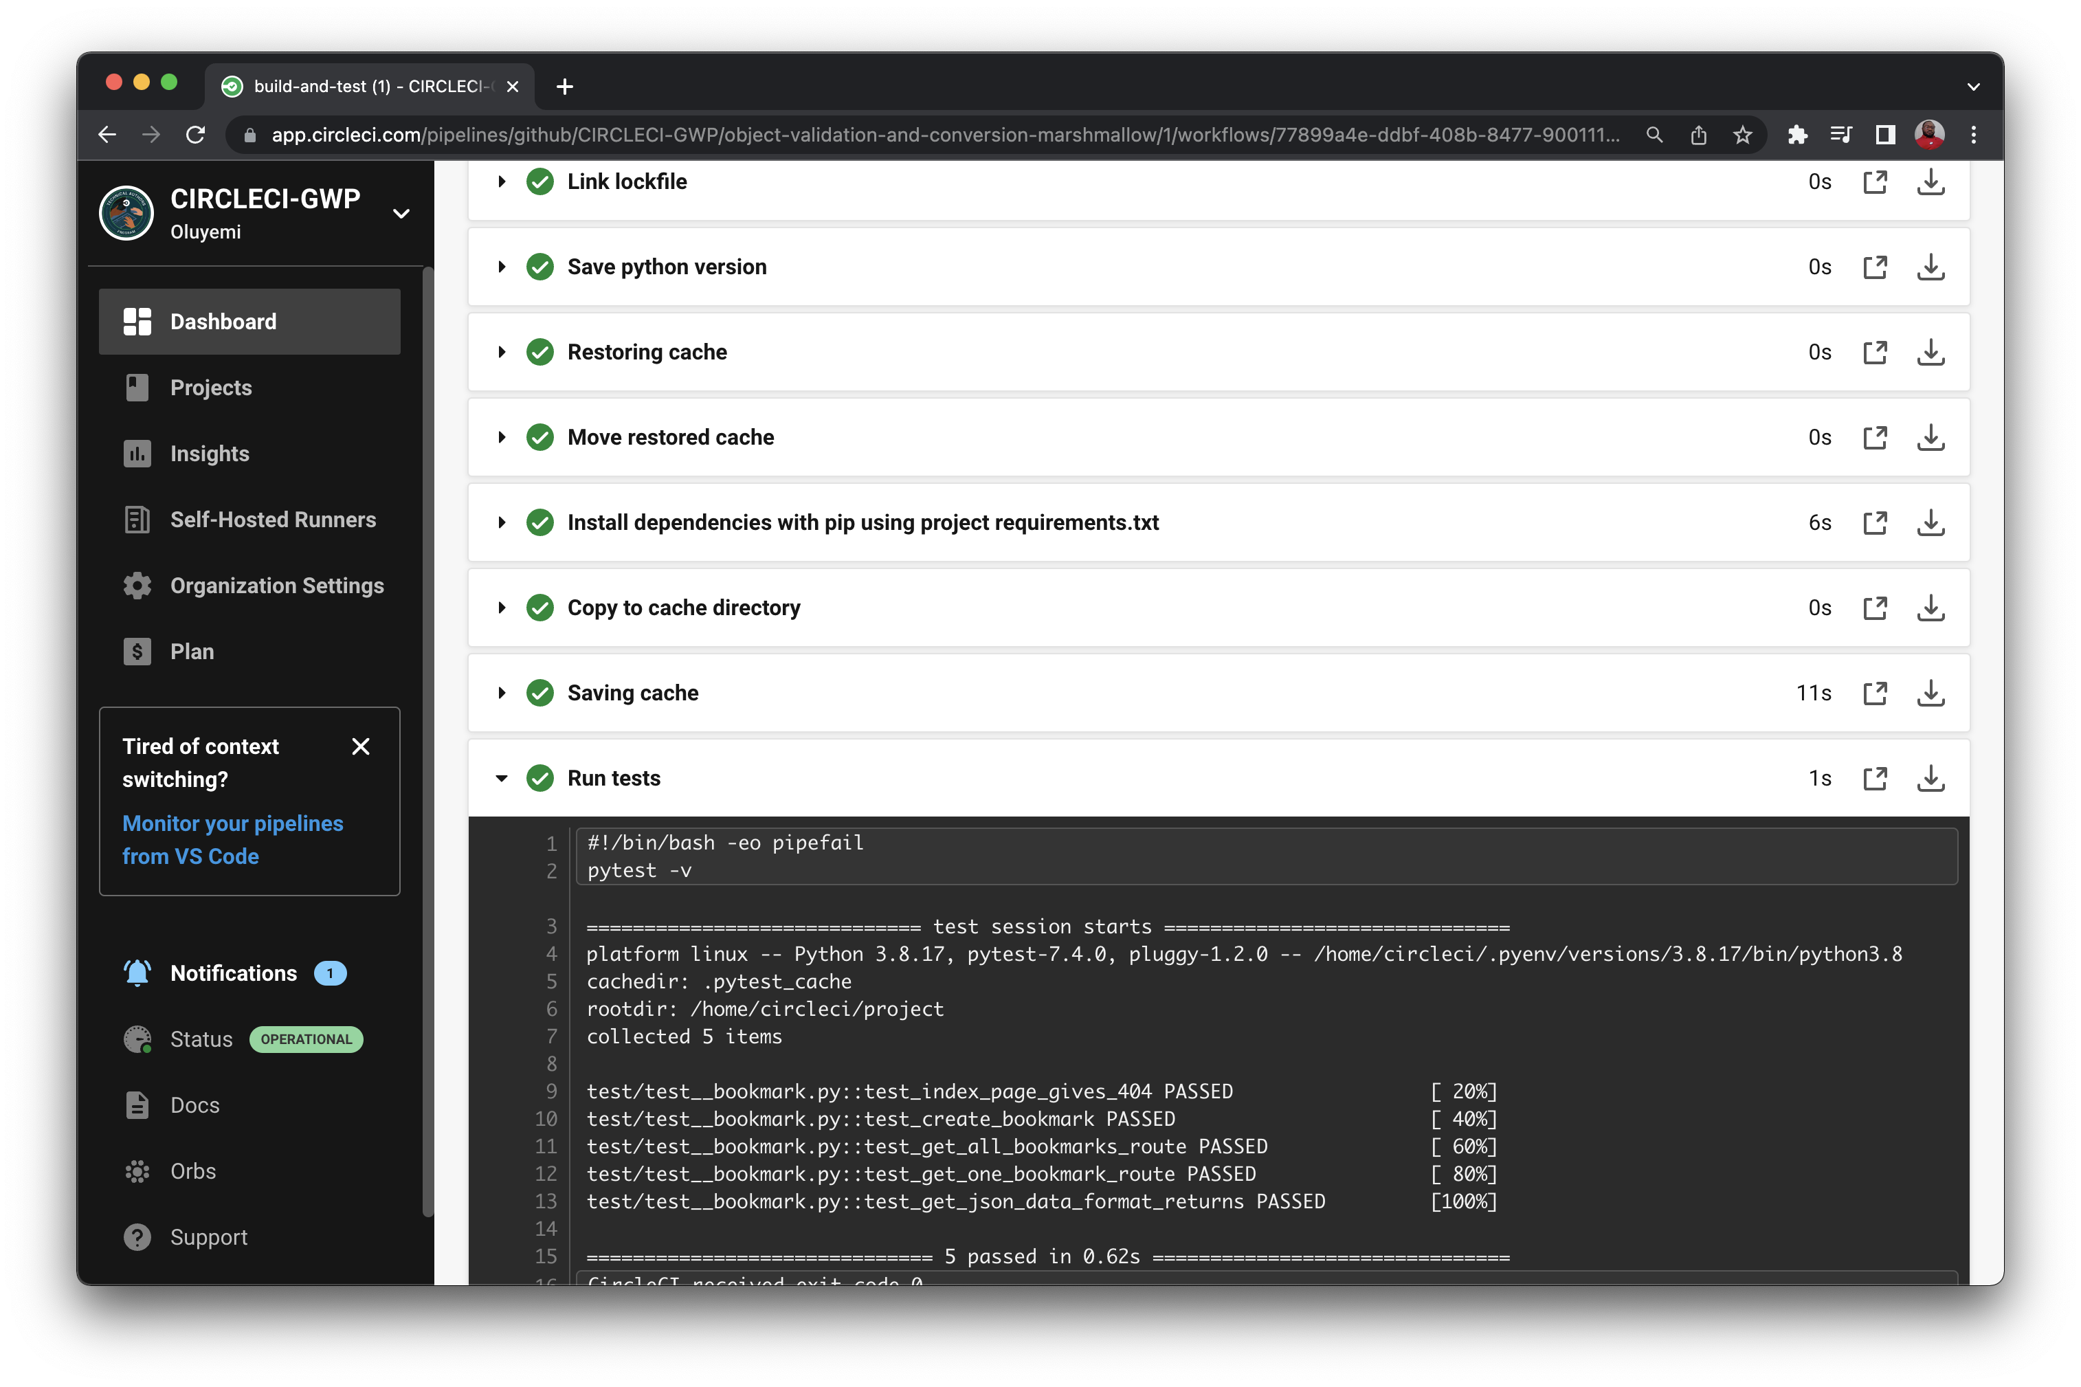This screenshot has height=1387, width=2081.
Task: Check the Status operational badge
Action: click(305, 1039)
